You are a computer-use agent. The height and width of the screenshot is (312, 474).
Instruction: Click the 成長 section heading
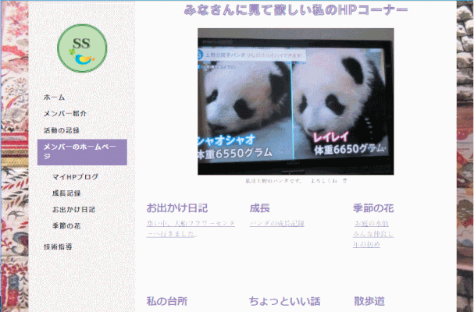[260, 208]
